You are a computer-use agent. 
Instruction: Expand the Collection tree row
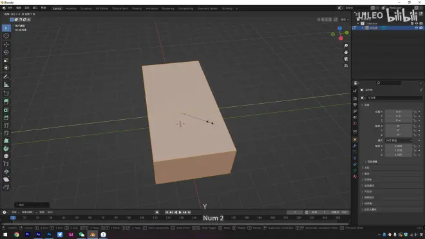pyautogui.click(x=358, y=24)
